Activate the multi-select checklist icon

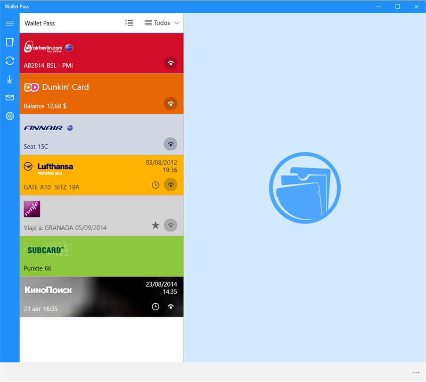[x=129, y=23]
